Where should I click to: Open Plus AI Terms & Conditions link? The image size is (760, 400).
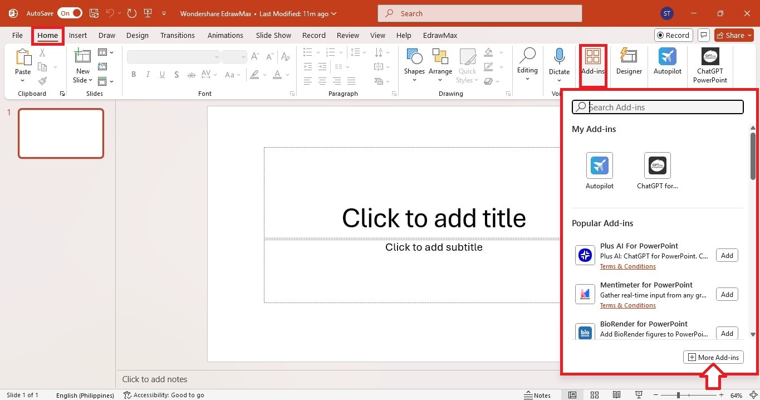point(627,266)
